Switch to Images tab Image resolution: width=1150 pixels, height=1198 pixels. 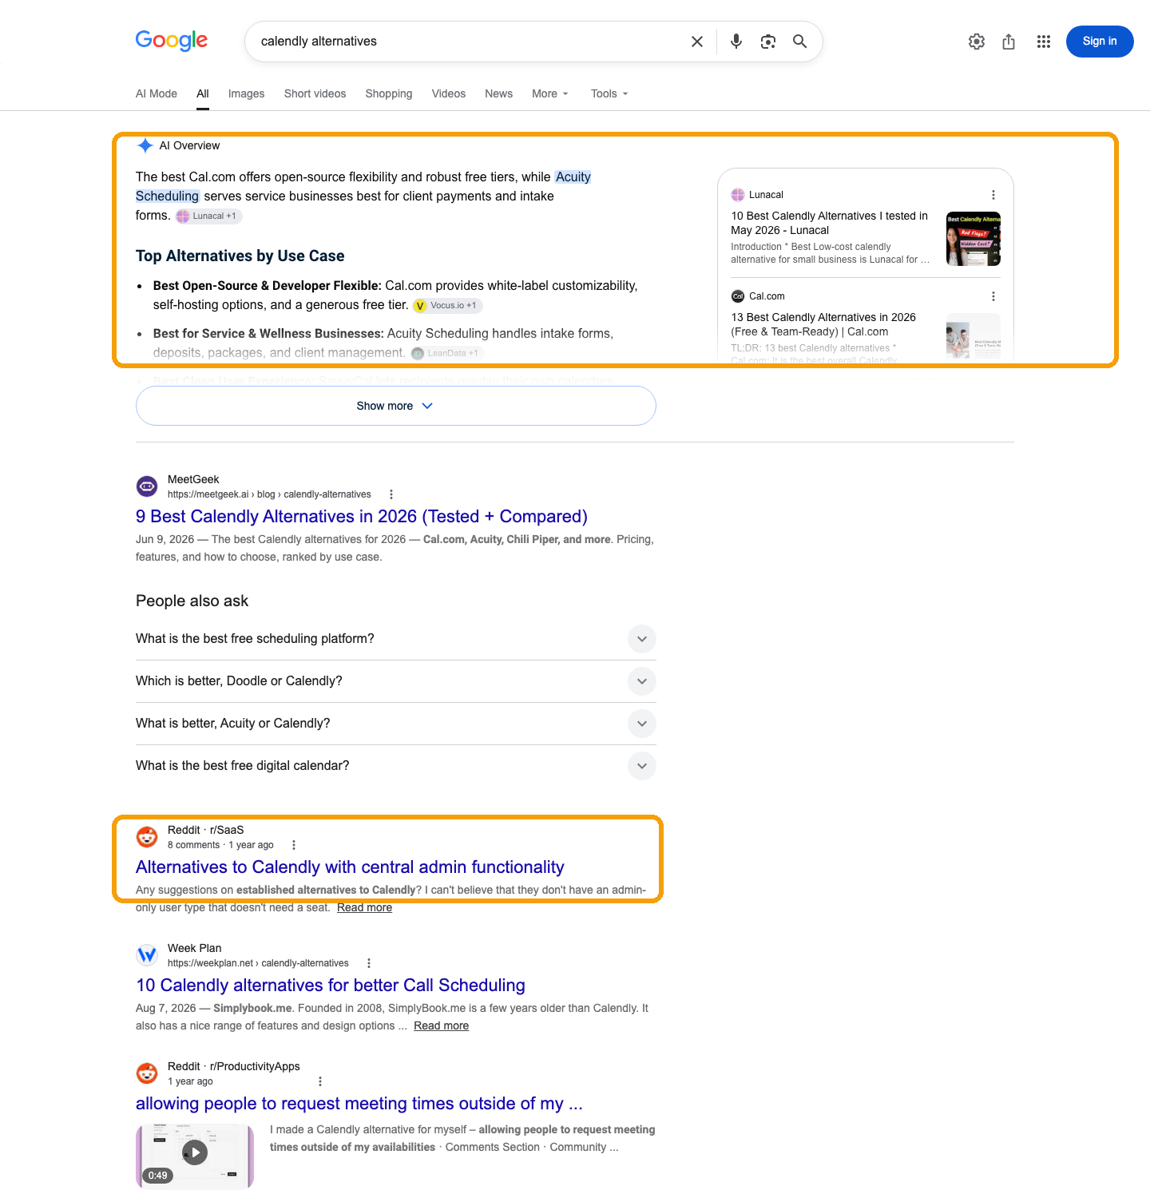[246, 93]
